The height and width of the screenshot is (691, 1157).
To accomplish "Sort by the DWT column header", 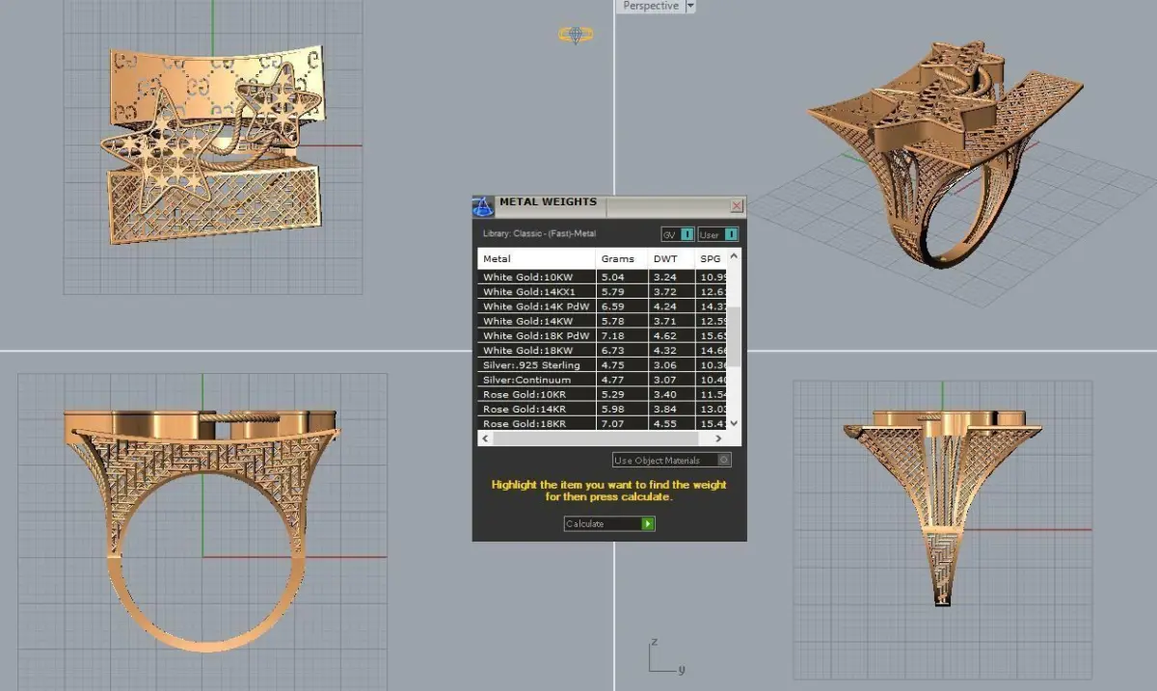I will pyautogui.click(x=671, y=258).
